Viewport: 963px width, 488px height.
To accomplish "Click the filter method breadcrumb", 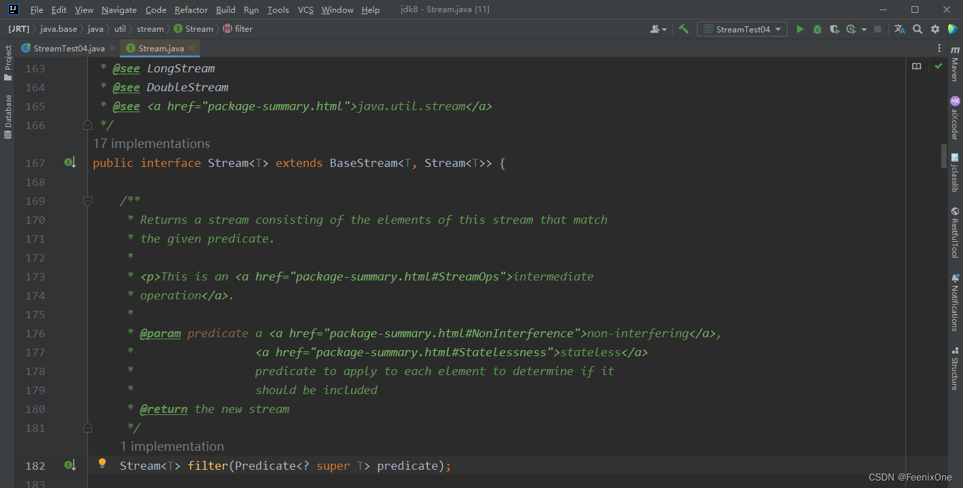I will [x=238, y=29].
